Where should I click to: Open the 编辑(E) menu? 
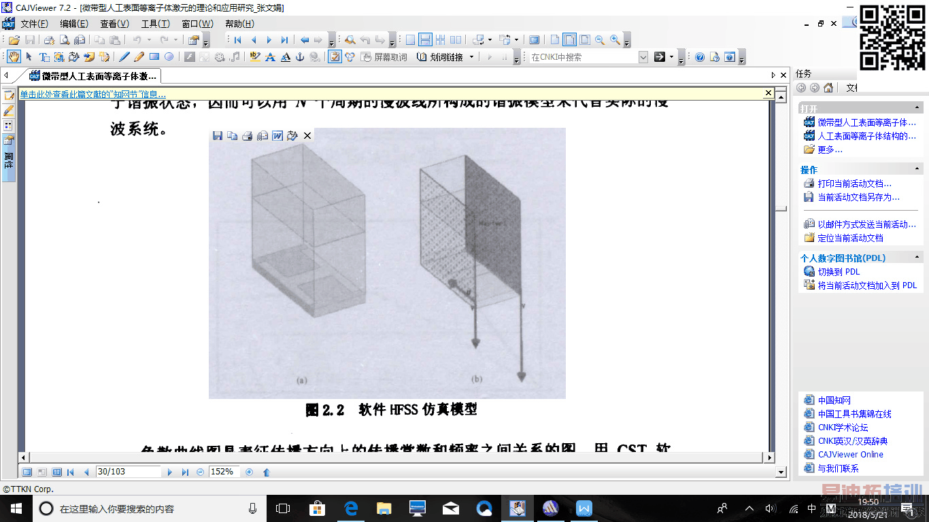coord(73,24)
